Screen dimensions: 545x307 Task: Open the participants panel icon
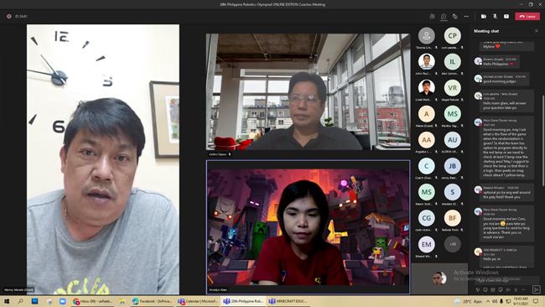432,16
